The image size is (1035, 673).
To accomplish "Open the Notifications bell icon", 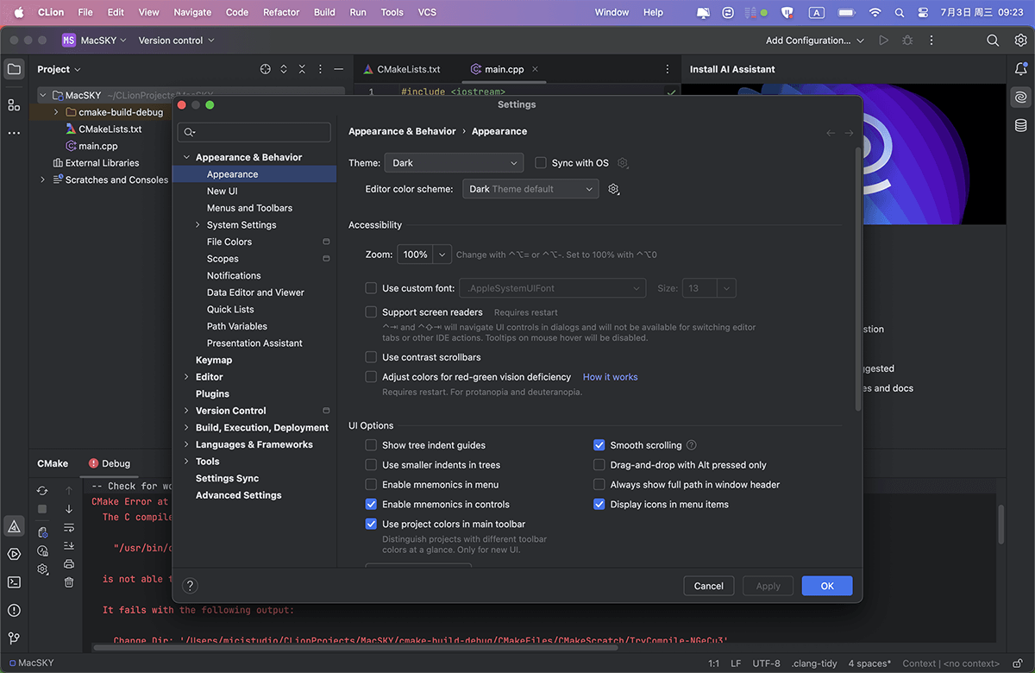I will (1021, 70).
